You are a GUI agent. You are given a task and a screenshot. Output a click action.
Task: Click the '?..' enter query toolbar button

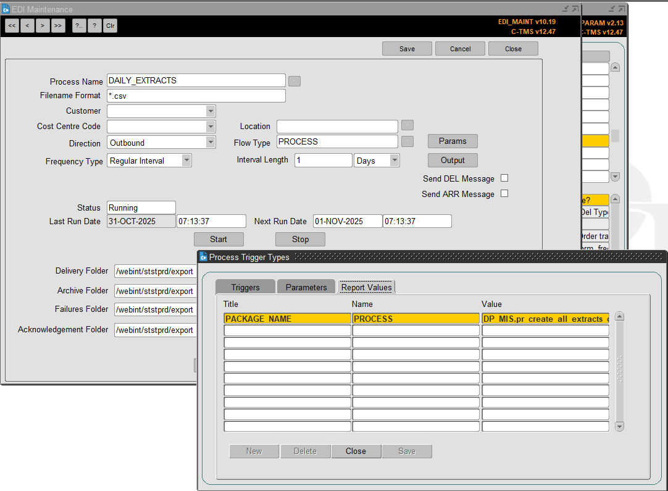[79, 25]
